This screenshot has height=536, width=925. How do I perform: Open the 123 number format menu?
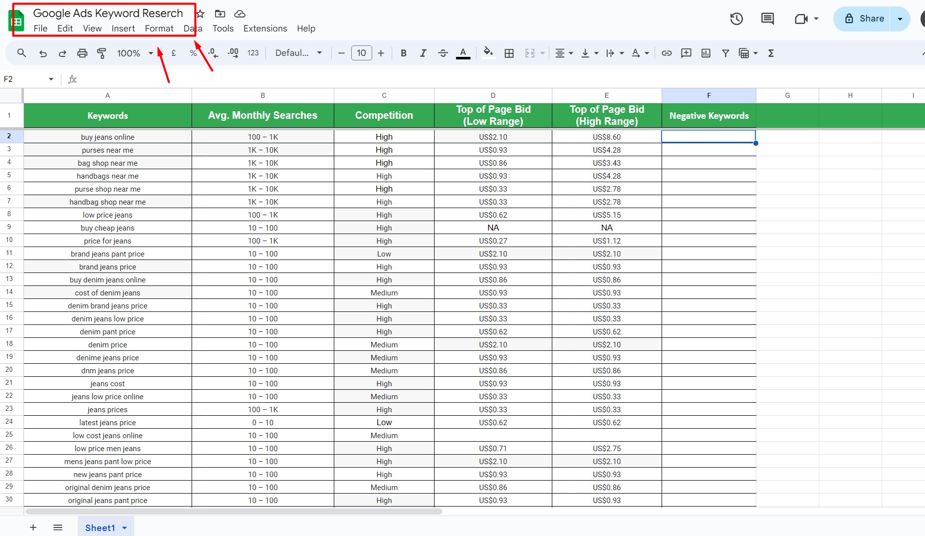coord(253,53)
